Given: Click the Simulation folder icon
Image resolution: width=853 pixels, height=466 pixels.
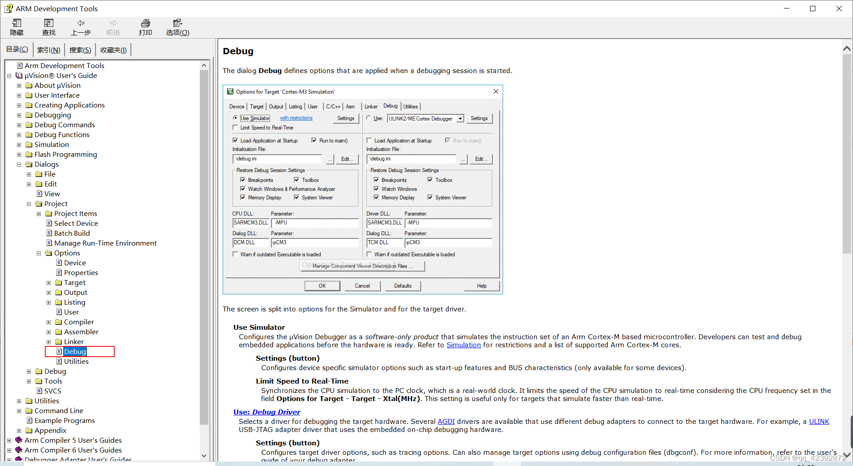Looking at the screenshot, I should (29, 144).
